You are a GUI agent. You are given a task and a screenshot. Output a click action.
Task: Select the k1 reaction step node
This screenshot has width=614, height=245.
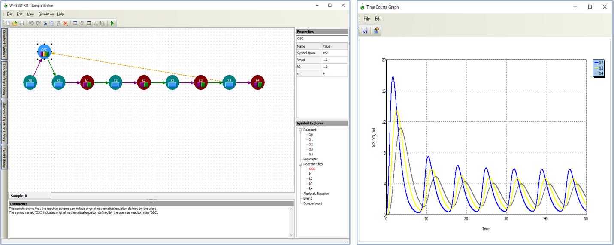(87, 82)
